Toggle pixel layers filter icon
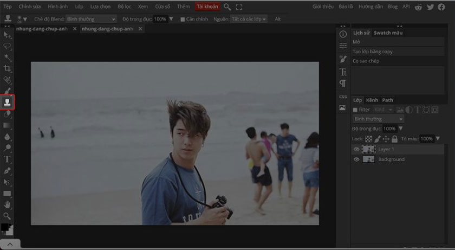Screen dimensions: 455x250 coord(400,110)
